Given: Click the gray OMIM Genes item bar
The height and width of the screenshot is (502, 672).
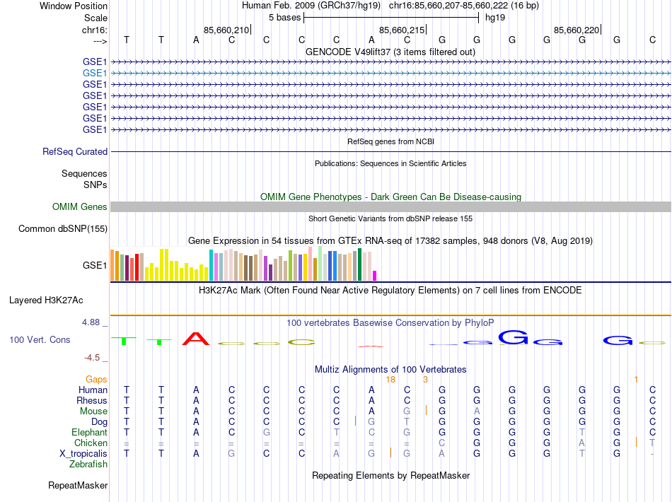Looking at the screenshot, I should (x=390, y=207).
